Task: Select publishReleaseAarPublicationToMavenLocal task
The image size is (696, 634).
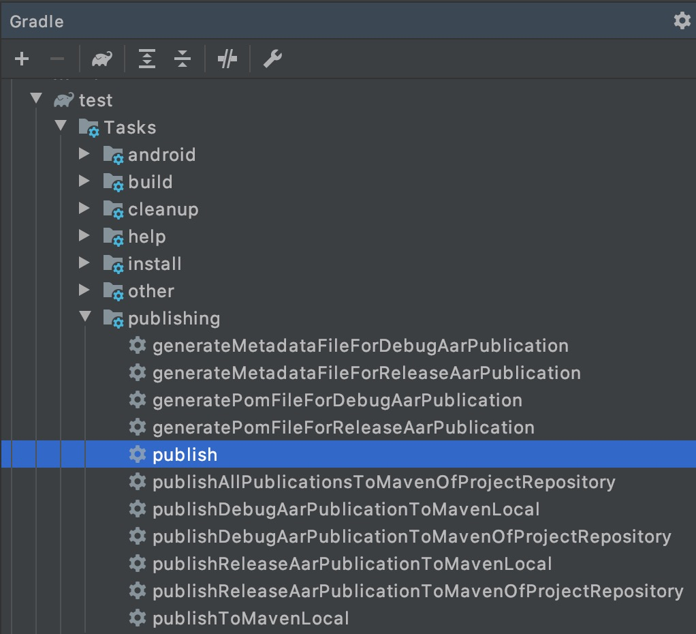Action: pos(352,564)
